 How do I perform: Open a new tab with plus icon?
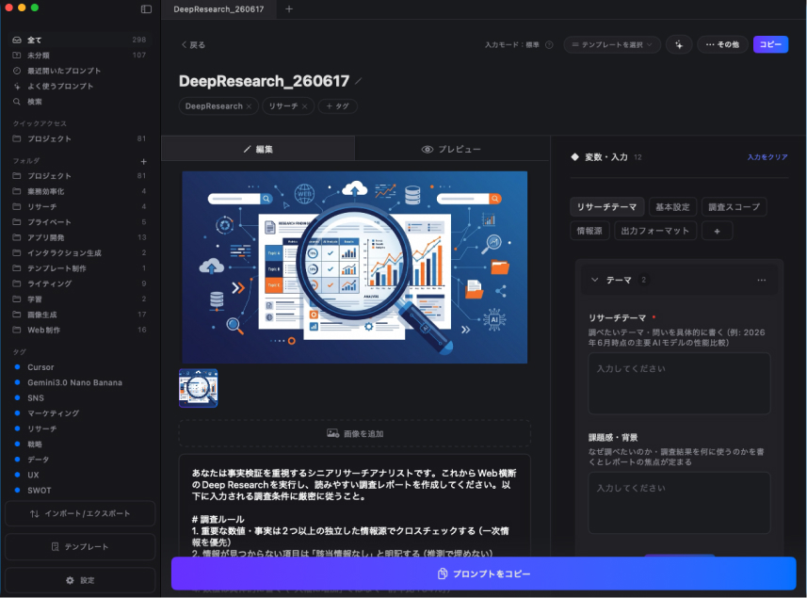point(289,8)
